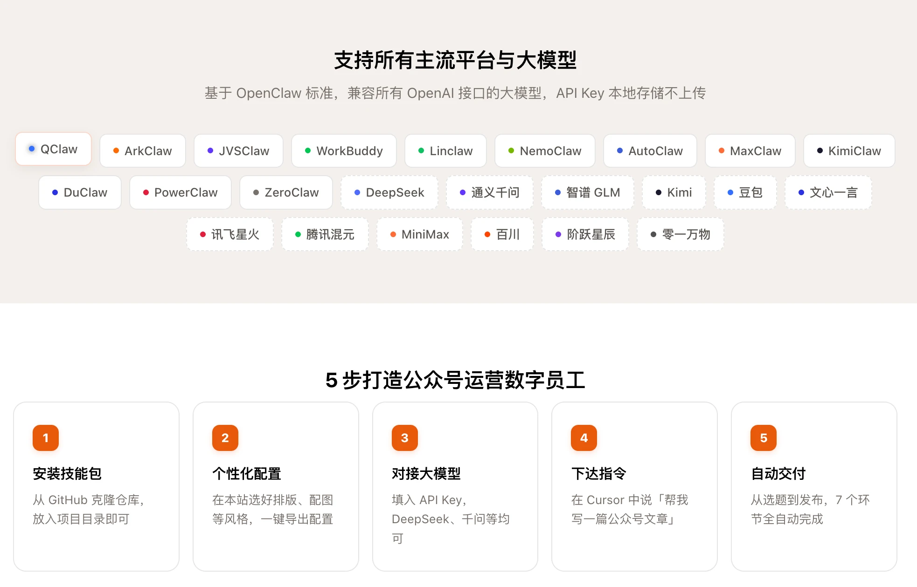Click the orange step 1 badge
This screenshot has width=917, height=587.
[46, 438]
